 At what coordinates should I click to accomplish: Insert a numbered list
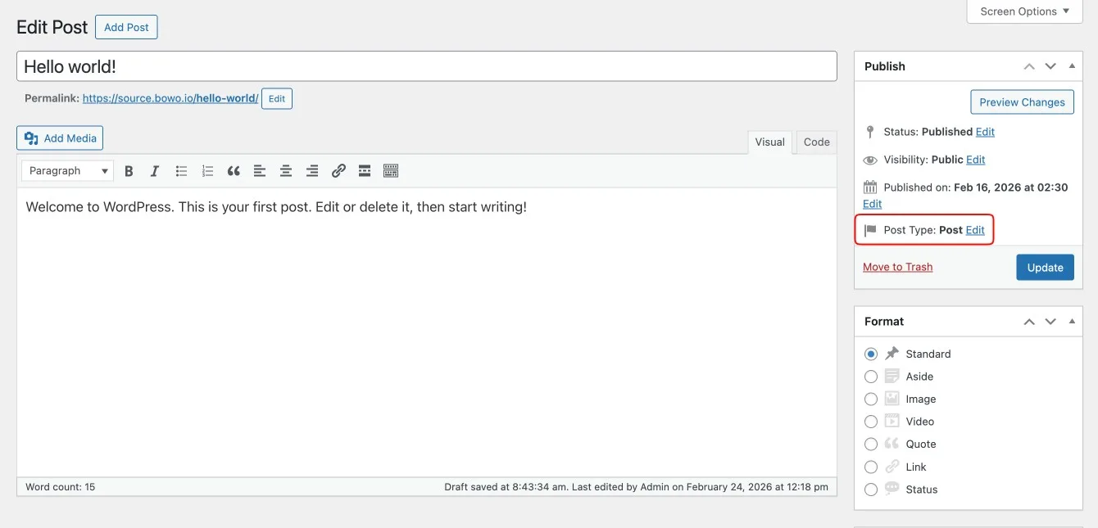coord(207,171)
